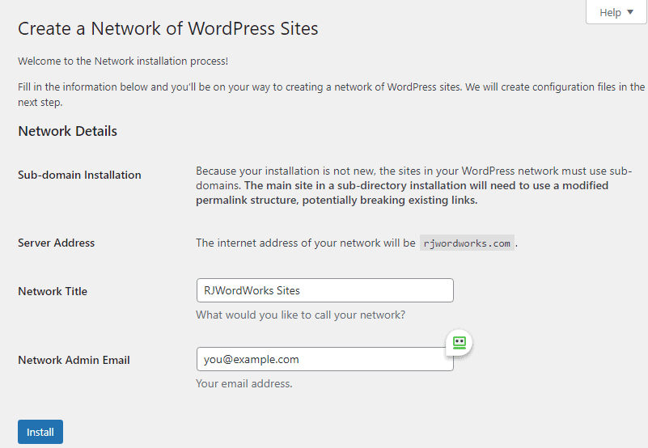Image resolution: width=648 pixels, height=448 pixels.
Task: Click the 'Welcome to the Network installation process!' text
Action: [123, 61]
